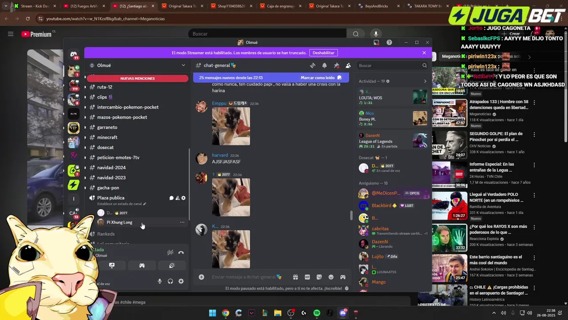
Task: Open YouTube hamburger guide menu
Action: tap(11, 34)
